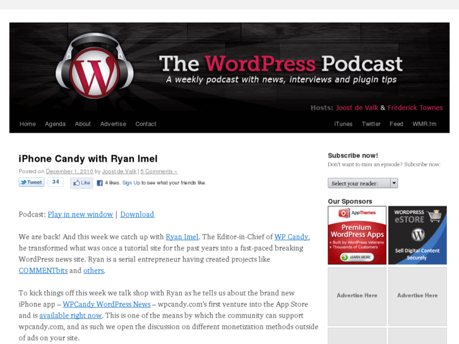The image size is (459, 344).
Task: Open the 'Select your reader' dropdown
Action: 362,183
